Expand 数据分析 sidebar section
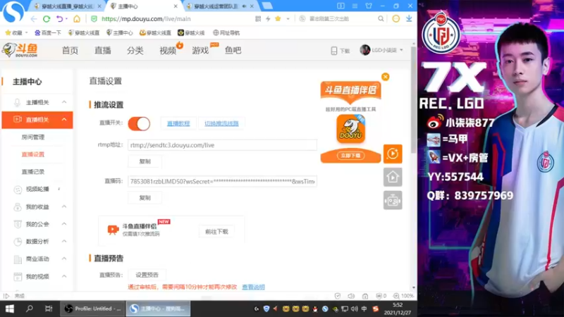The height and width of the screenshot is (317, 564). click(64, 241)
